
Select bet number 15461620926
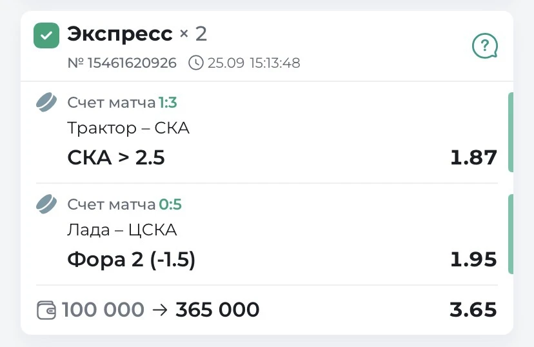point(122,63)
